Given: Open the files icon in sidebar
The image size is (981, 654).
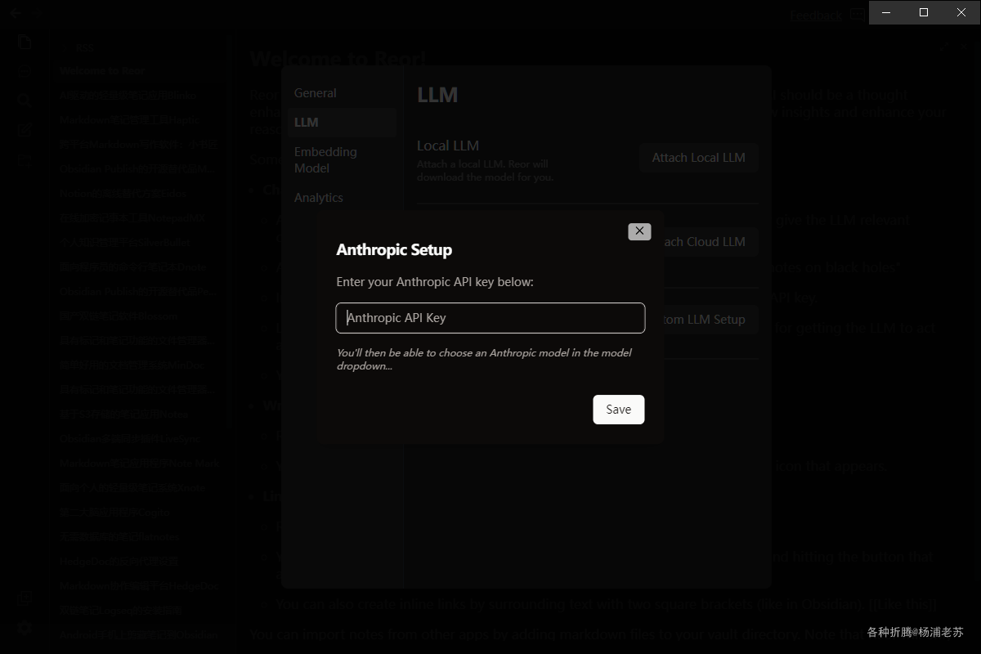Looking at the screenshot, I should point(25,43).
